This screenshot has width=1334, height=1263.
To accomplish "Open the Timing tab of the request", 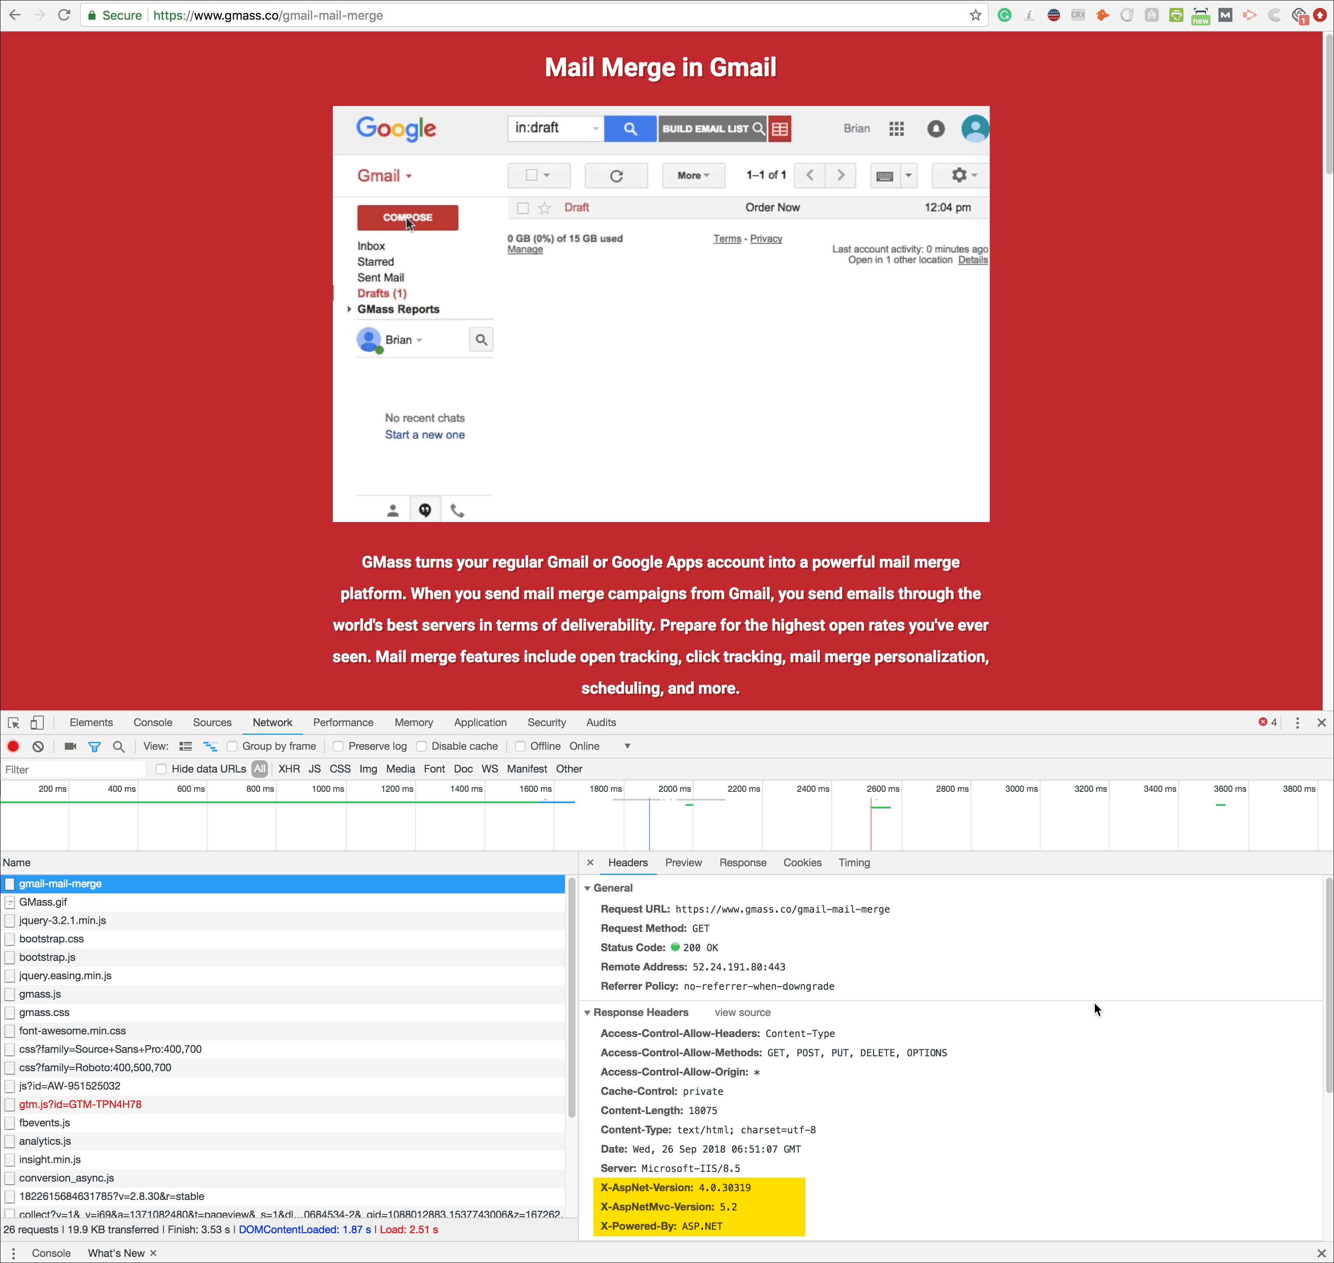I will point(854,862).
